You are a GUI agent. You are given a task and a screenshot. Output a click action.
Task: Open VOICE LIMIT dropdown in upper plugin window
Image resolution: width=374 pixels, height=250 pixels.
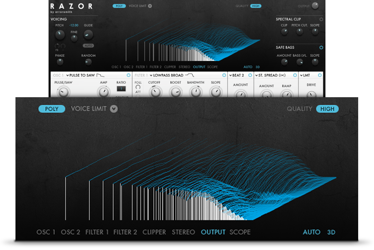[150, 6]
